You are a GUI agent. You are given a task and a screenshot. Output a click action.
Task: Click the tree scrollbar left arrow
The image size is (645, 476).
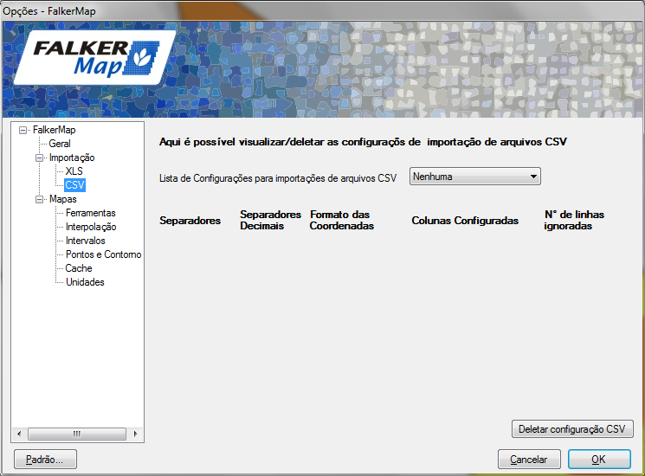click(19, 434)
